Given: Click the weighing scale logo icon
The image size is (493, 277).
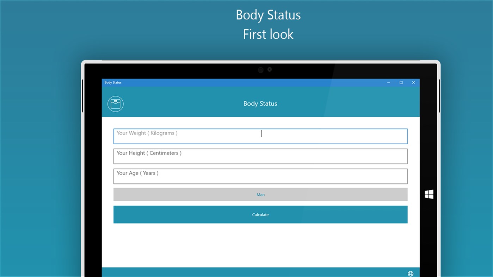Looking at the screenshot, I should pyautogui.click(x=116, y=104).
